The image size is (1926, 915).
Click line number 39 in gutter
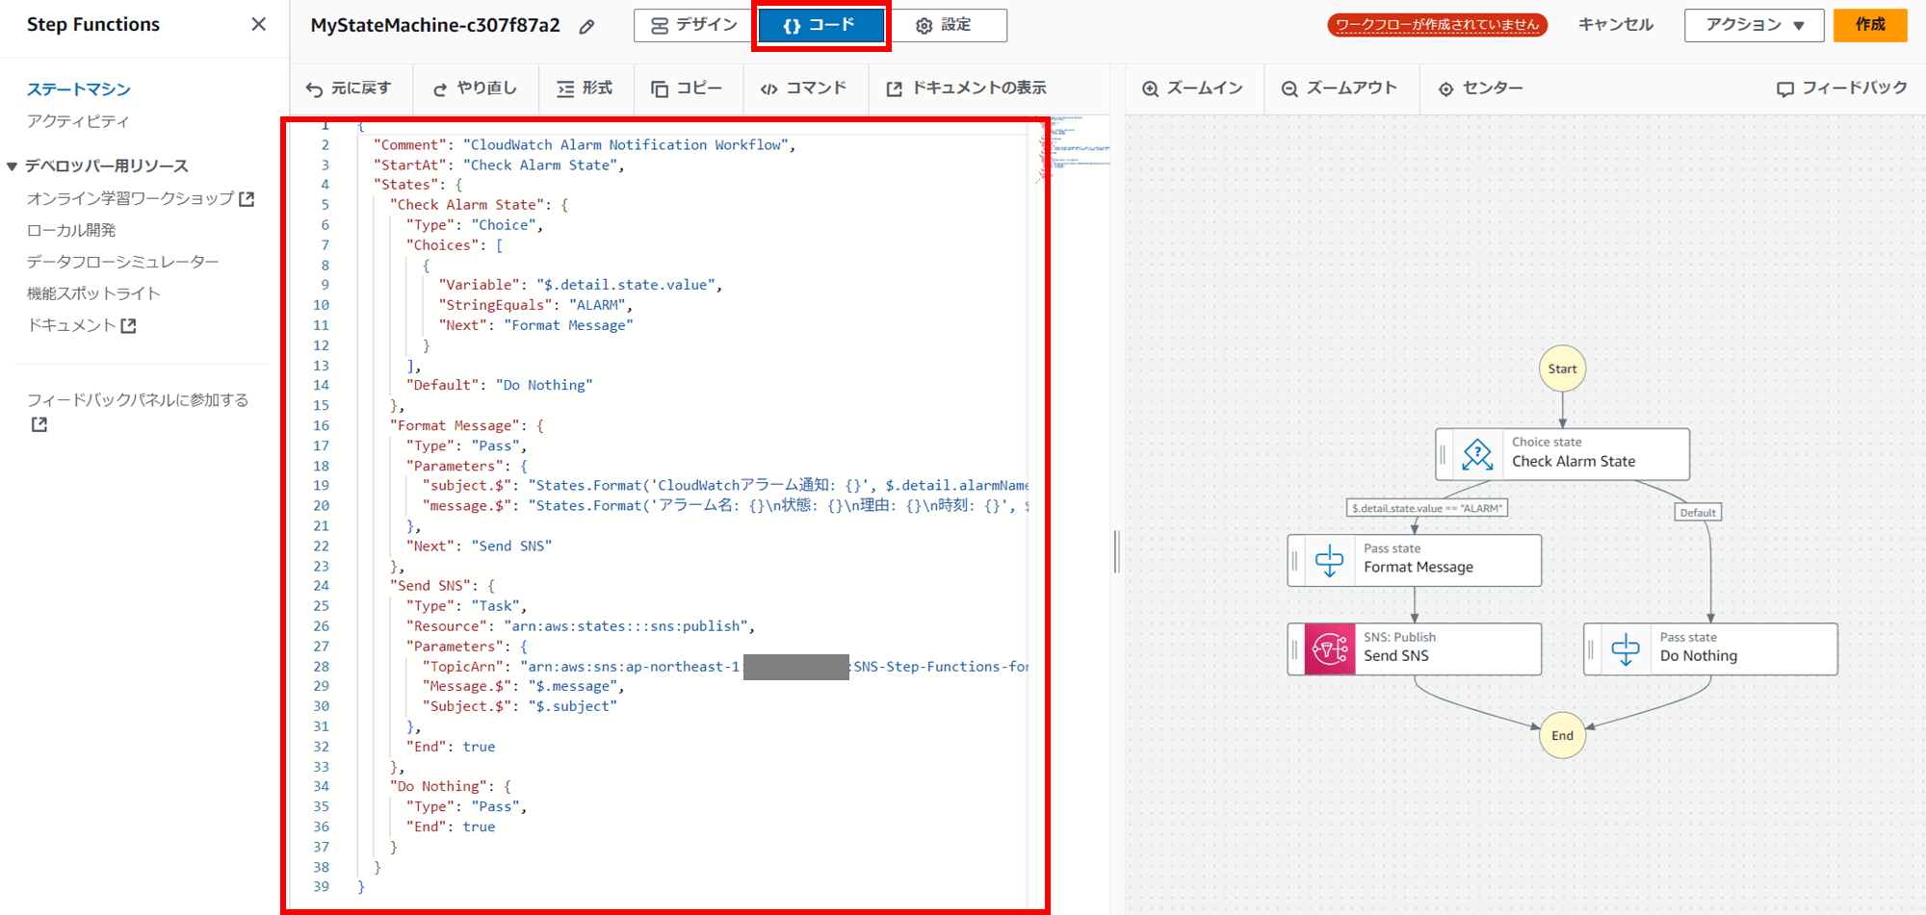321,886
